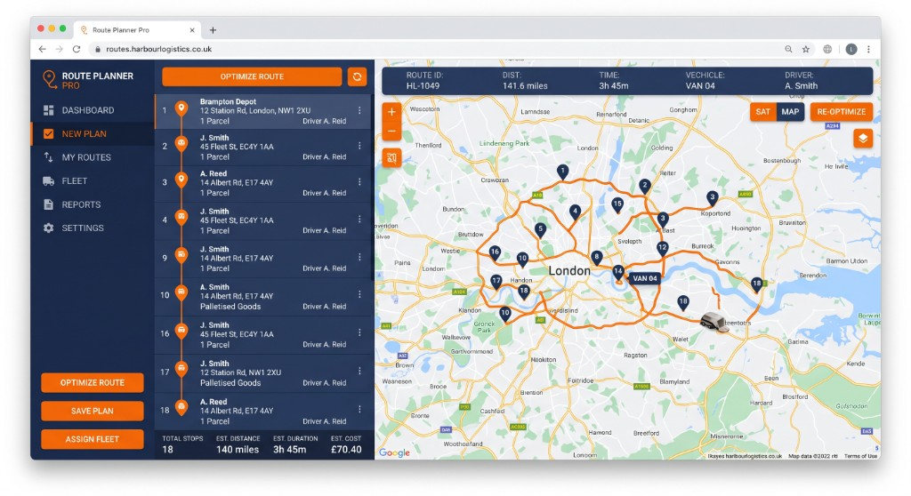The image size is (911, 496).
Task: Switch map to MAP view
Action: pyautogui.click(x=790, y=111)
